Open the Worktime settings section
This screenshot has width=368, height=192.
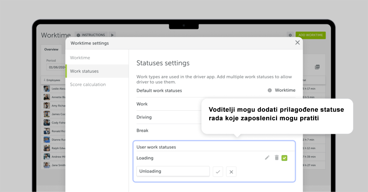pyautogui.click(x=80, y=58)
